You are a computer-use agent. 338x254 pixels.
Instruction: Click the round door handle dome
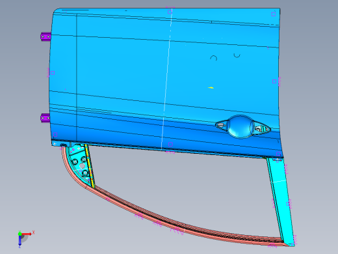pyautogui.click(x=240, y=126)
